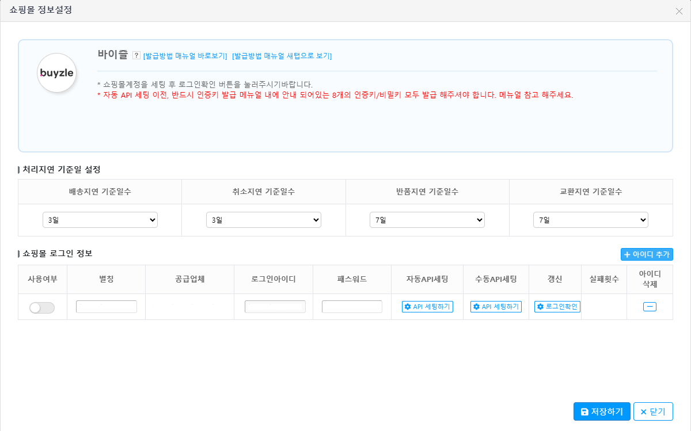691x431 pixels.
Task: Click the minus icon to delete ID
Action: pos(650,307)
